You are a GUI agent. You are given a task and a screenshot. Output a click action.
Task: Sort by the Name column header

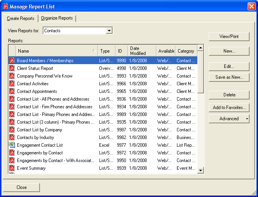click(x=56, y=51)
